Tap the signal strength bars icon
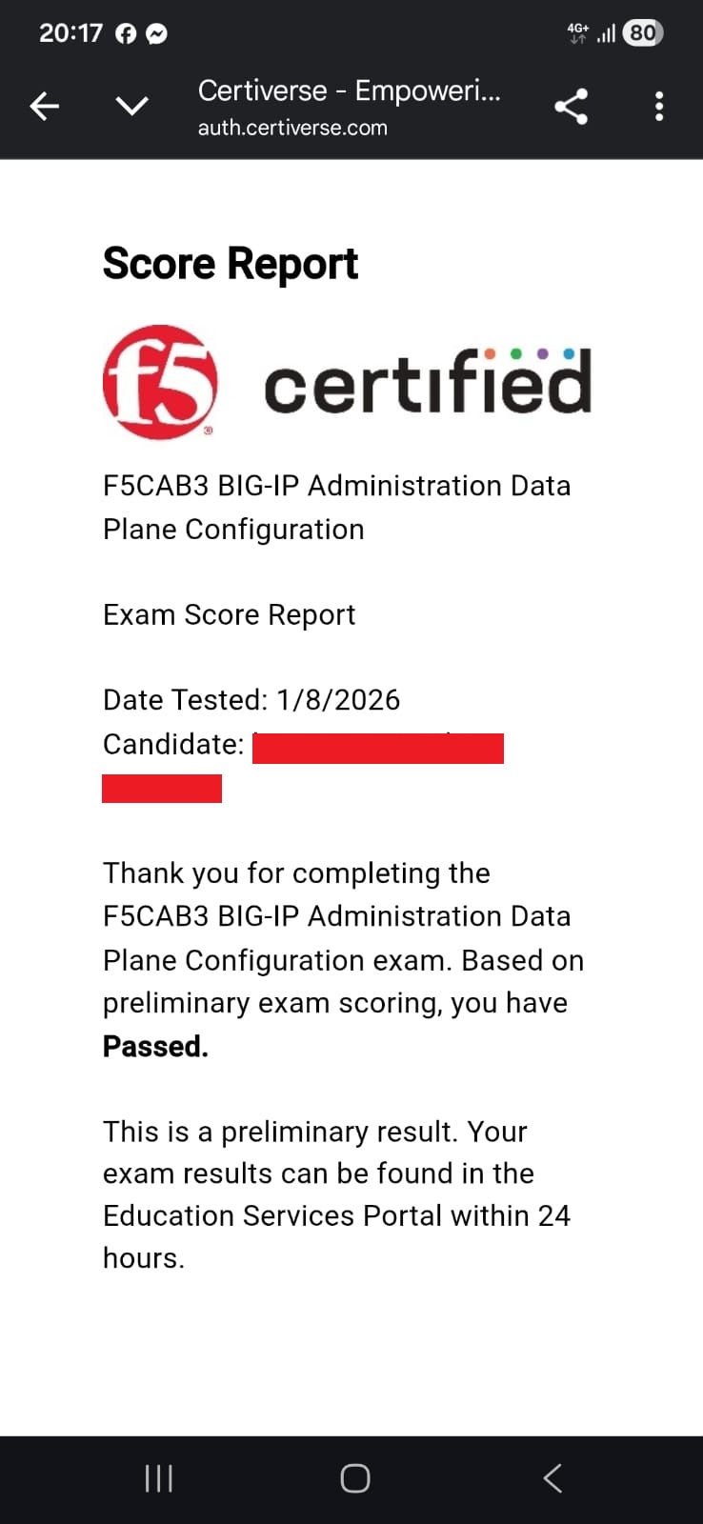This screenshot has height=1524, width=703. tap(606, 34)
